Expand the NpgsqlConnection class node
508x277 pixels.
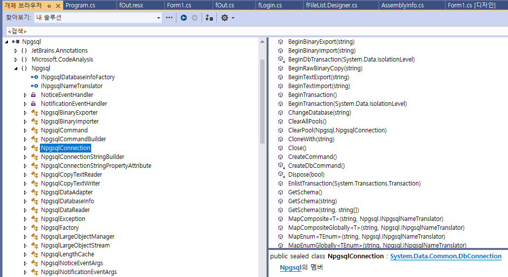pyautogui.click(x=25, y=148)
